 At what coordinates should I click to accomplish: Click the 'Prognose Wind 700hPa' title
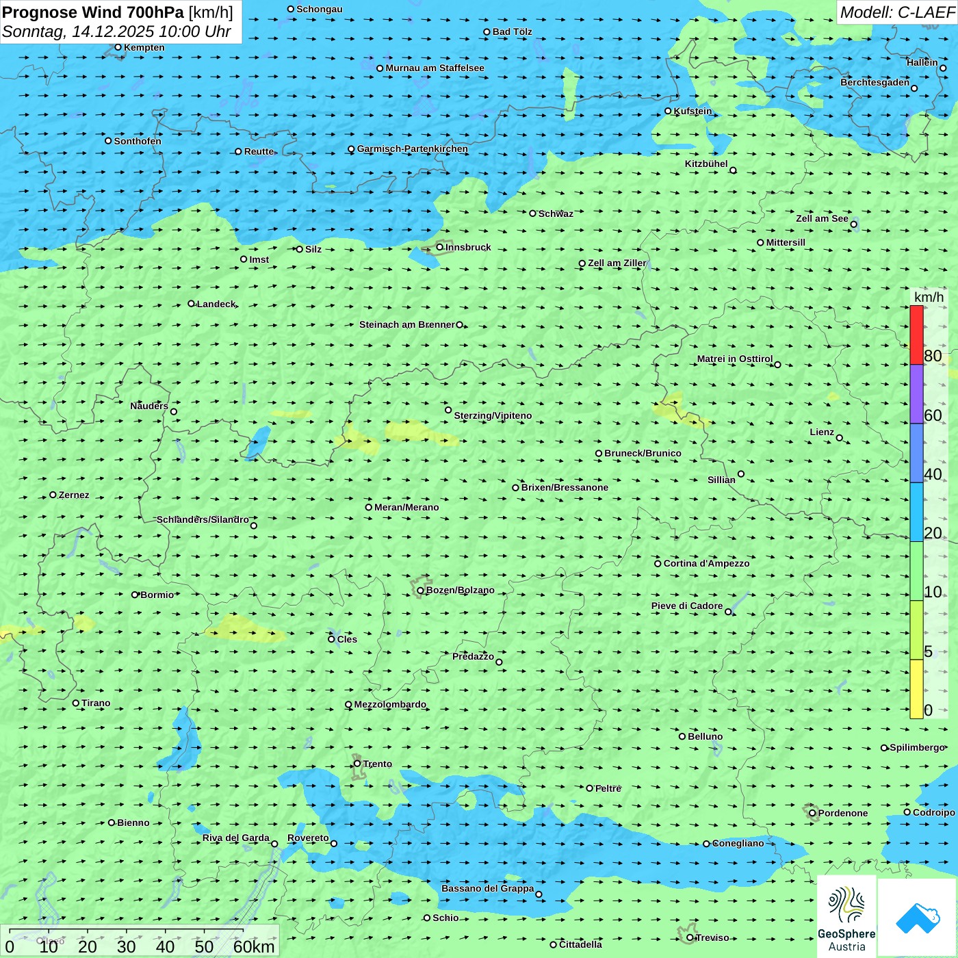point(94,12)
